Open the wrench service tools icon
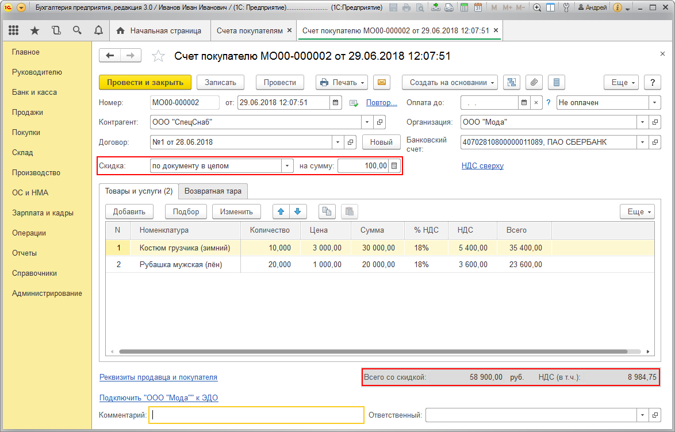The height and width of the screenshot is (432, 675). pyautogui.click(x=566, y=7)
